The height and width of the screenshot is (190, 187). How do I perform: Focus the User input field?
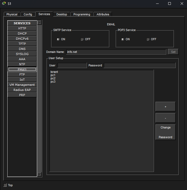(72, 65)
